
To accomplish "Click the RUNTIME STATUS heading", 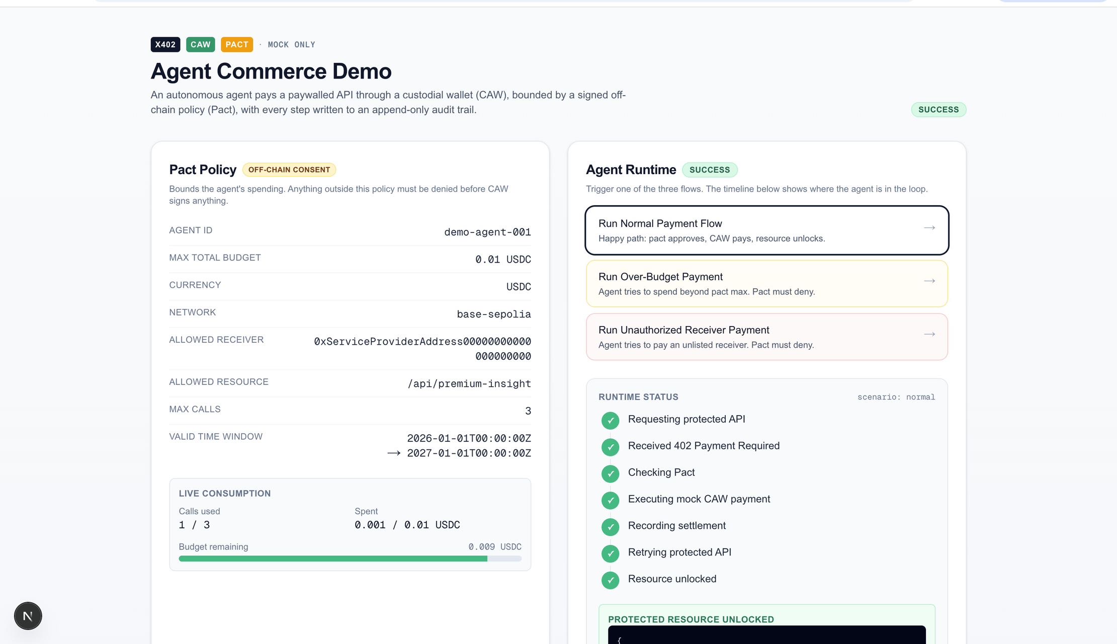I will click(x=638, y=397).
